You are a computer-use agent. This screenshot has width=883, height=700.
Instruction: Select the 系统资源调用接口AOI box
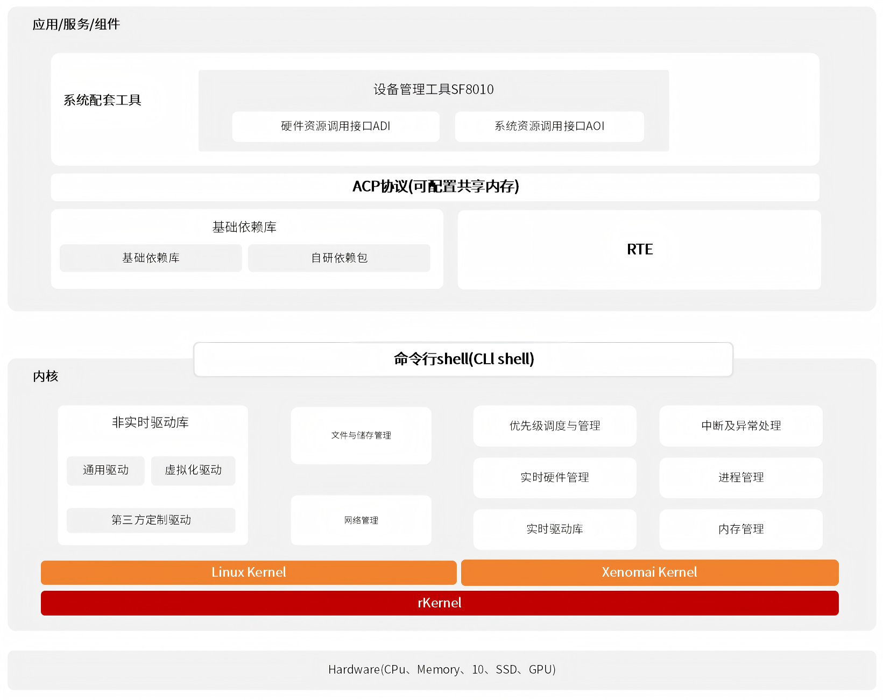click(x=549, y=126)
